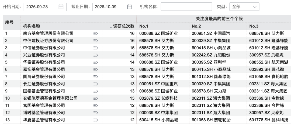
Task: Open the end date calendar picker icon
Action: (130, 7)
